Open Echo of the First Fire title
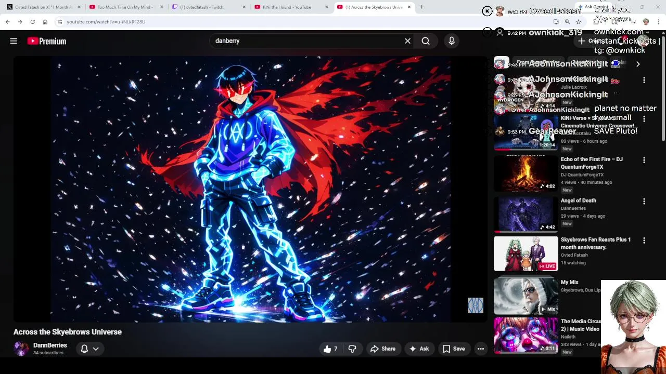The height and width of the screenshot is (374, 666). pos(592,163)
